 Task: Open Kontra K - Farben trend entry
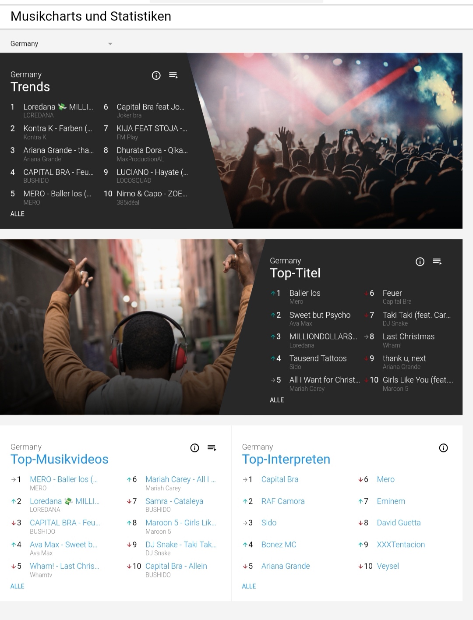click(x=58, y=128)
